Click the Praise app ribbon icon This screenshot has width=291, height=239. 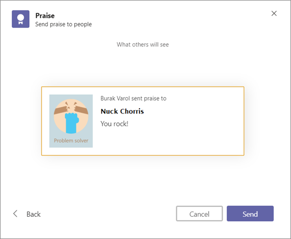(21, 19)
